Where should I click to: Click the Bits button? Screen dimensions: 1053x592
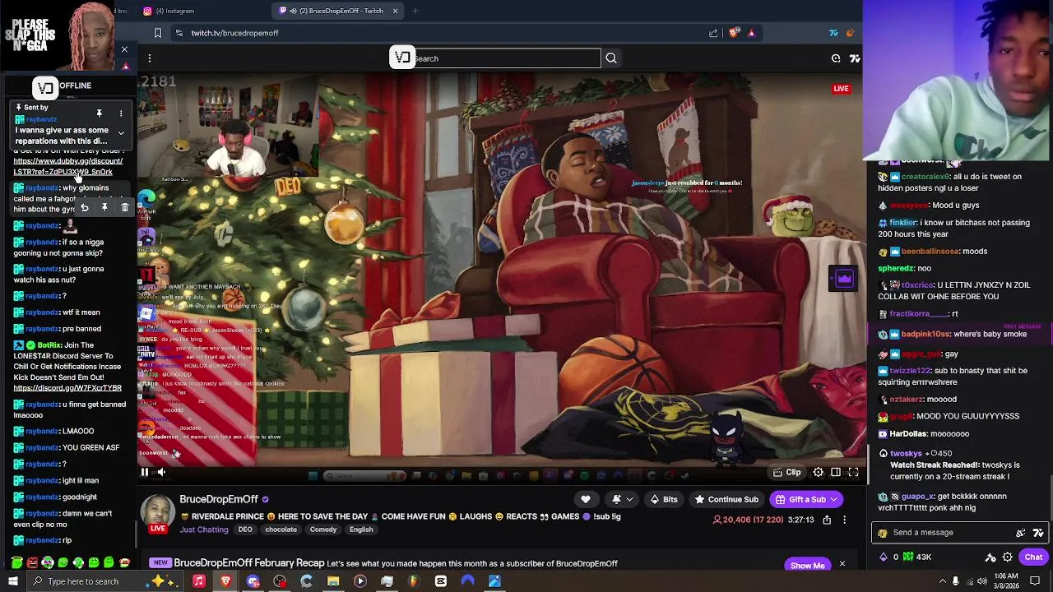(664, 499)
